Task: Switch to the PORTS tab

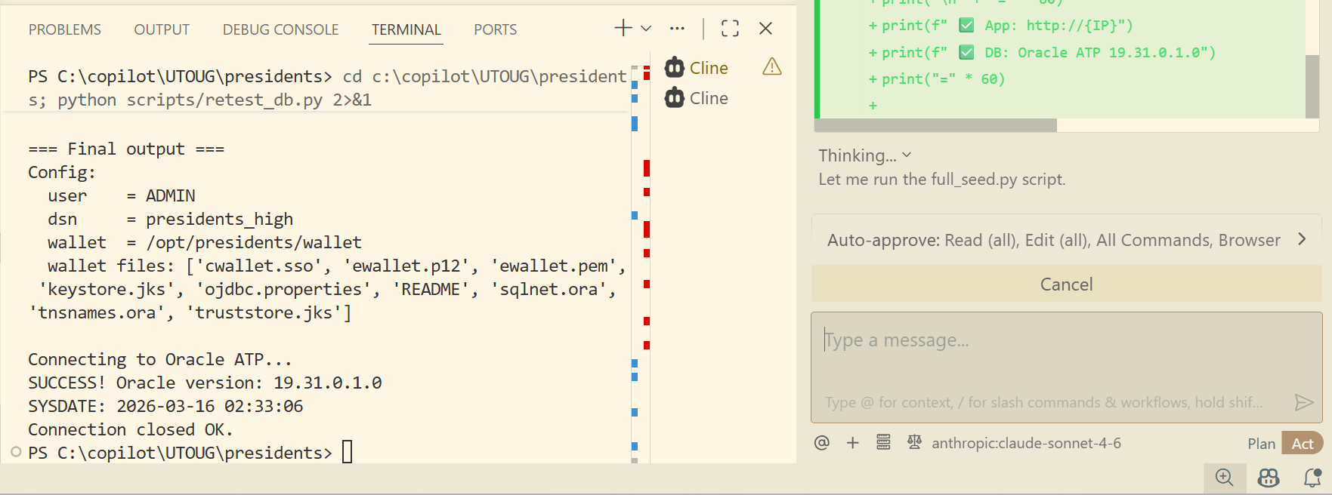Action: pyautogui.click(x=495, y=29)
